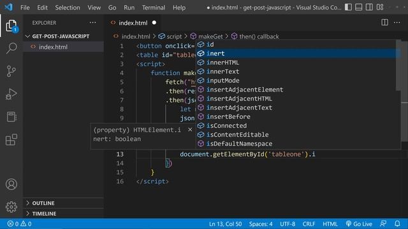Open the Manage gear icon

[11, 207]
